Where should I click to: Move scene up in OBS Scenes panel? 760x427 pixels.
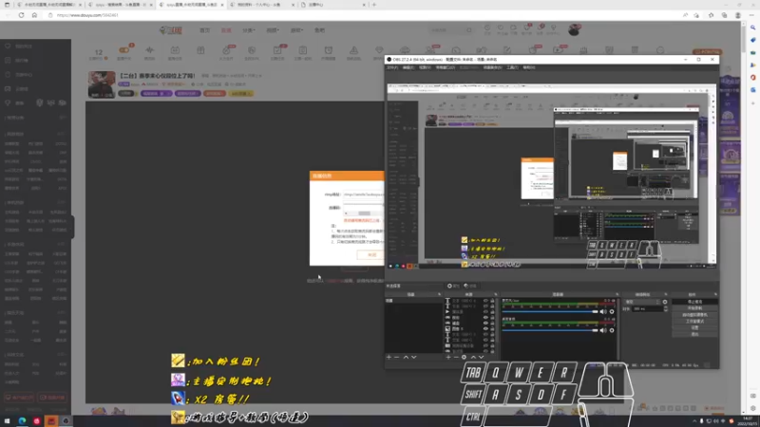coord(407,358)
